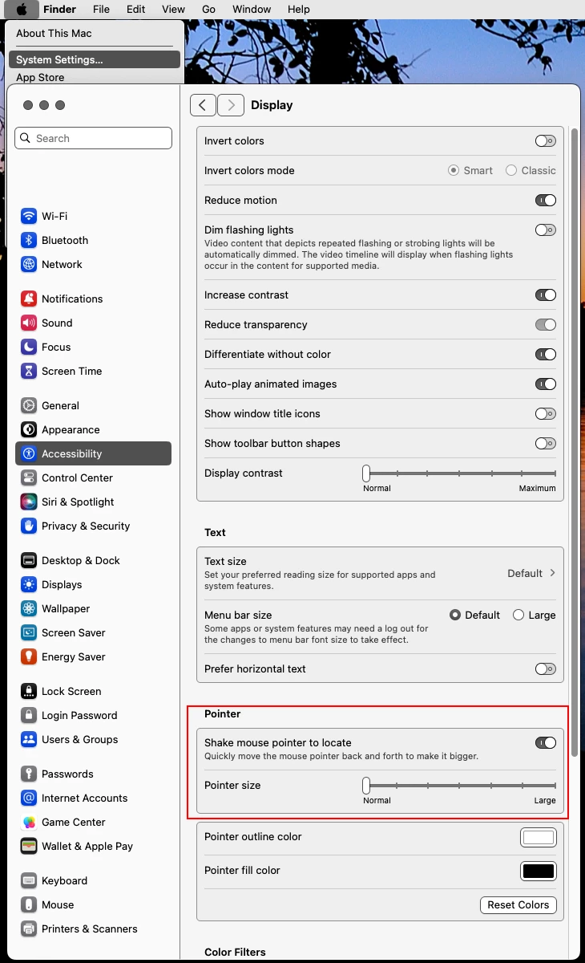Turn off Reduce motion switch
This screenshot has width=585, height=963.
[x=546, y=200]
